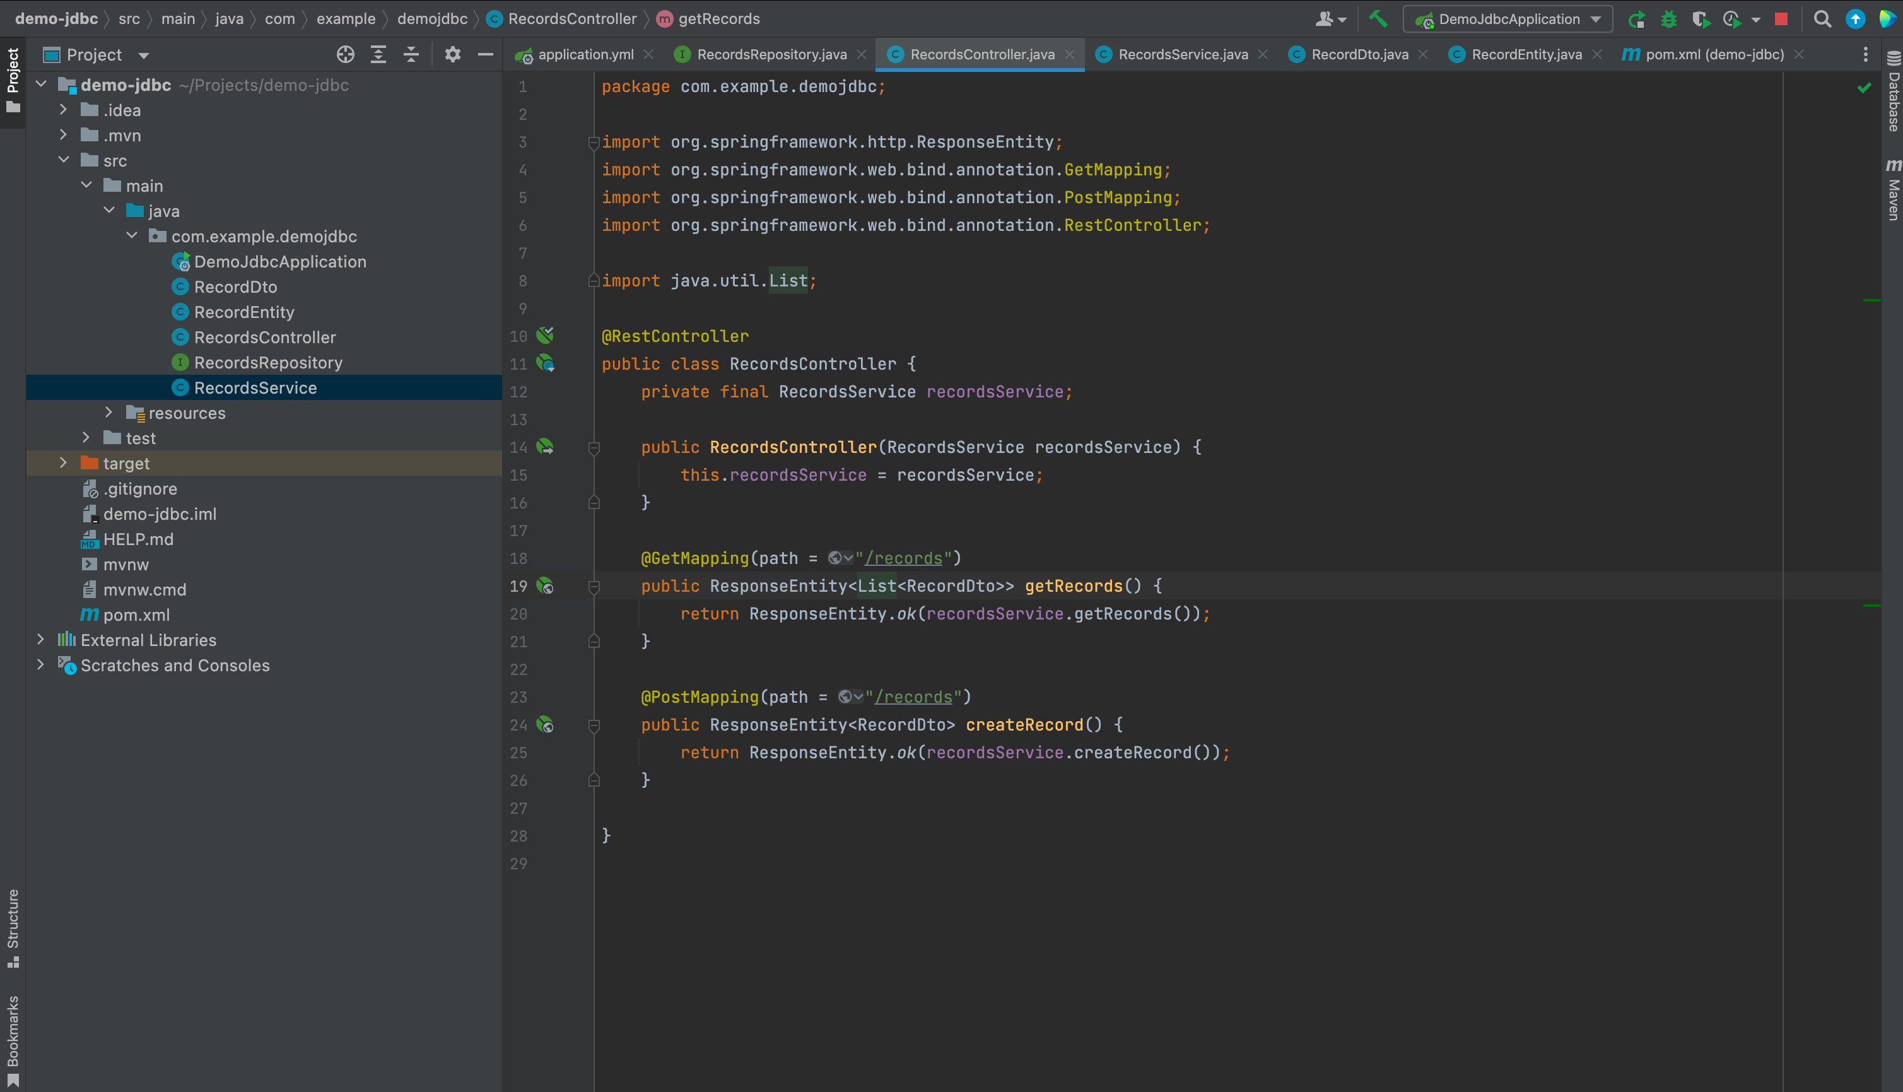Click the Build Project hammer icon
The image size is (1903, 1092).
pyautogui.click(x=1378, y=19)
